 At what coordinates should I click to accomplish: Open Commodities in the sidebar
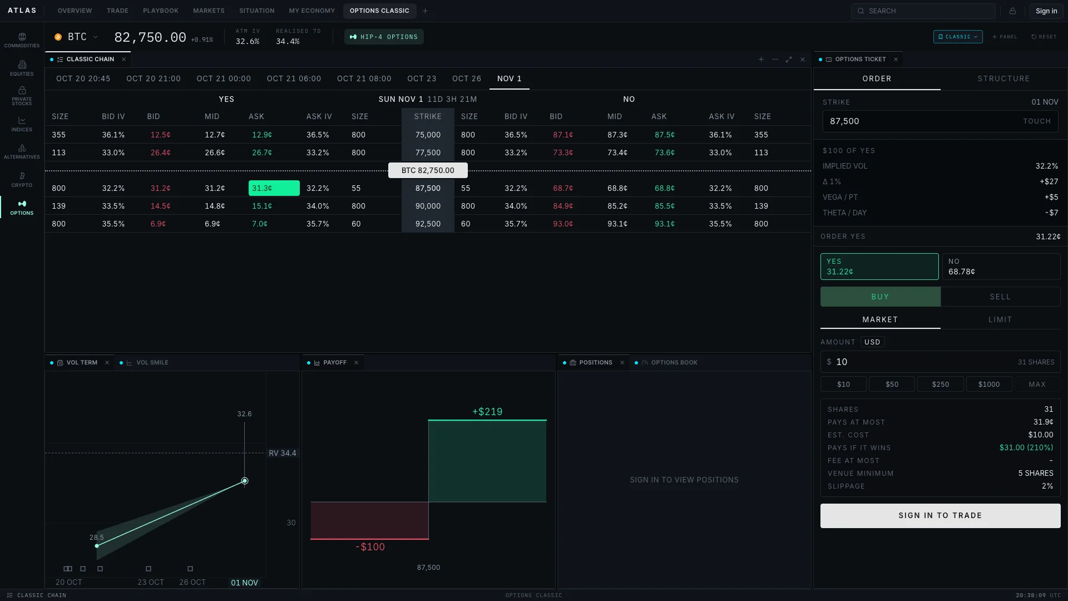(22, 40)
